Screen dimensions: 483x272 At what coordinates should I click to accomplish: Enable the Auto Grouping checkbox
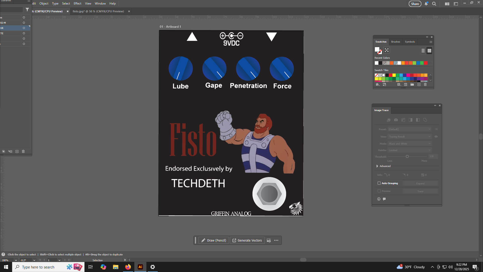379,183
